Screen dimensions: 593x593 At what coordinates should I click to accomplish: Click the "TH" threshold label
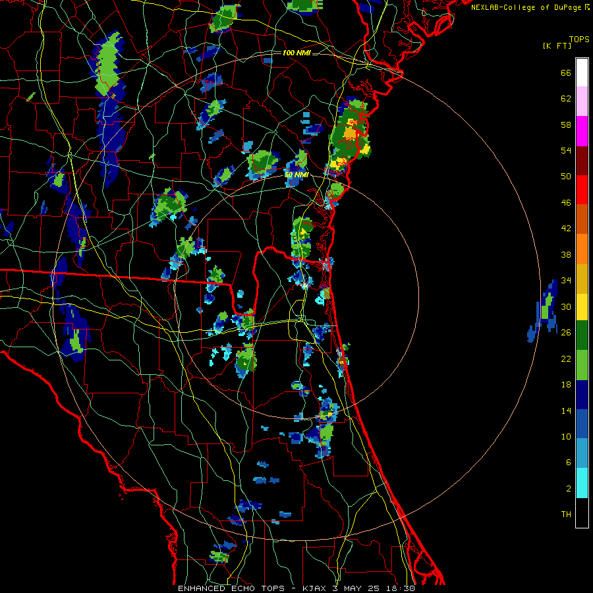click(x=566, y=515)
